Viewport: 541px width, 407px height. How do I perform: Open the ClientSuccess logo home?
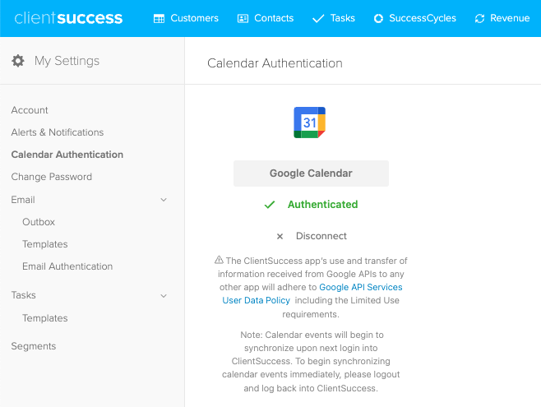(68, 18)
